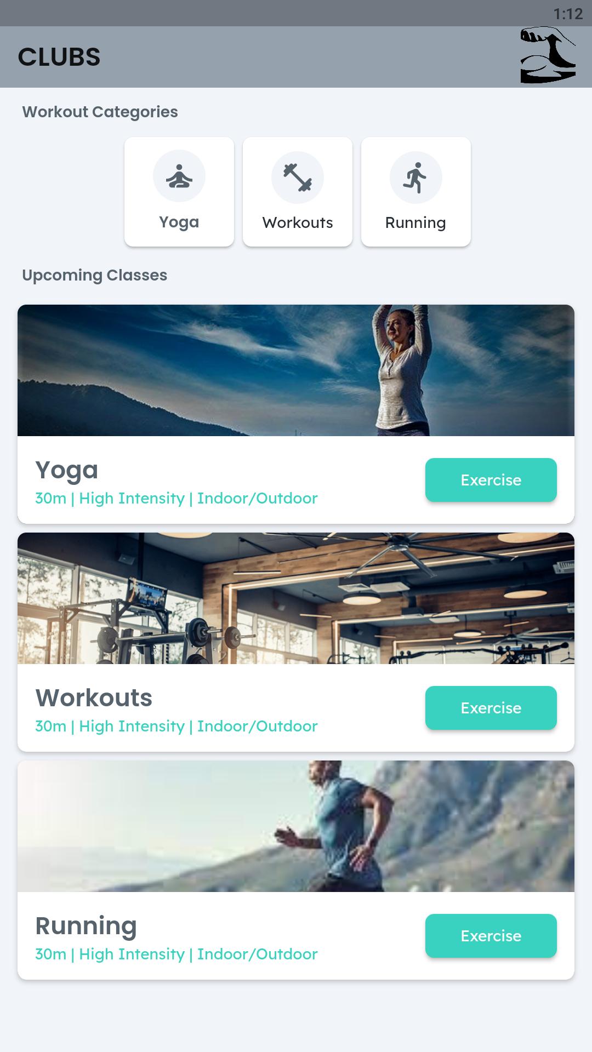
Task: Start Exercise for the Yoga class
Action: pos(491,480)
